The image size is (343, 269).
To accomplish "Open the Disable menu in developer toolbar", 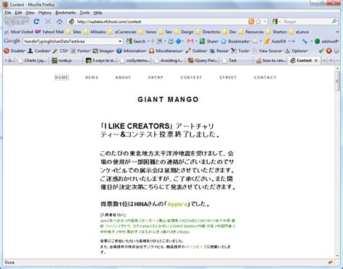I will (x=14, y=51).
